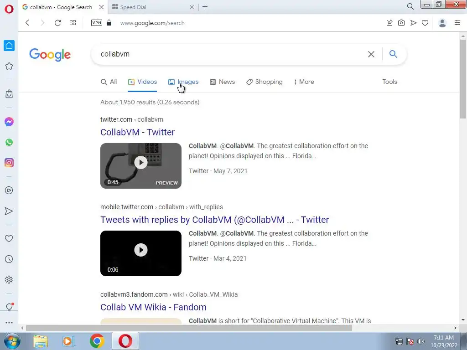Viewport: 467px width, 350px height.
Task: Open Windows Media Player from taskbar
Action: (x=68, y=341)
